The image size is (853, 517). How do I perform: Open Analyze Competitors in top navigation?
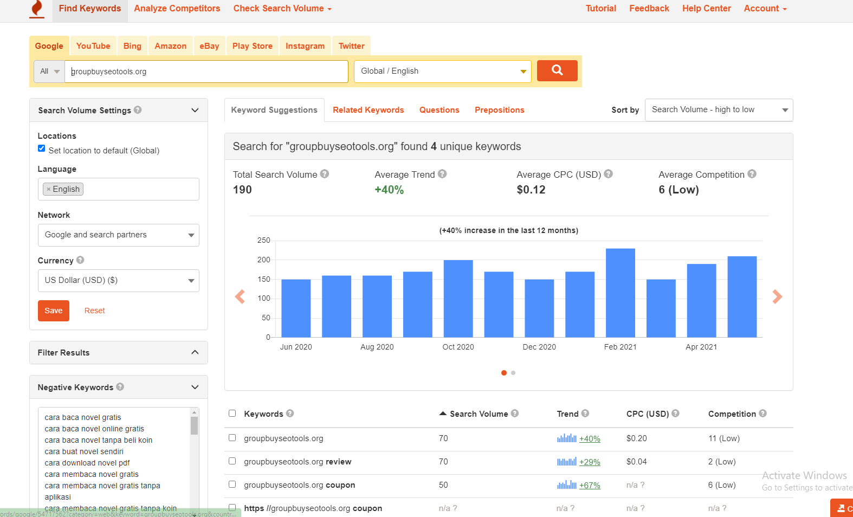tap(177, 9)
